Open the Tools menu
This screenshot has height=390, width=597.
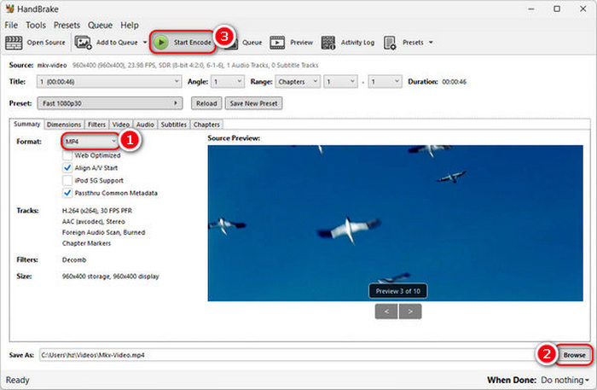(x=34, y=26)
